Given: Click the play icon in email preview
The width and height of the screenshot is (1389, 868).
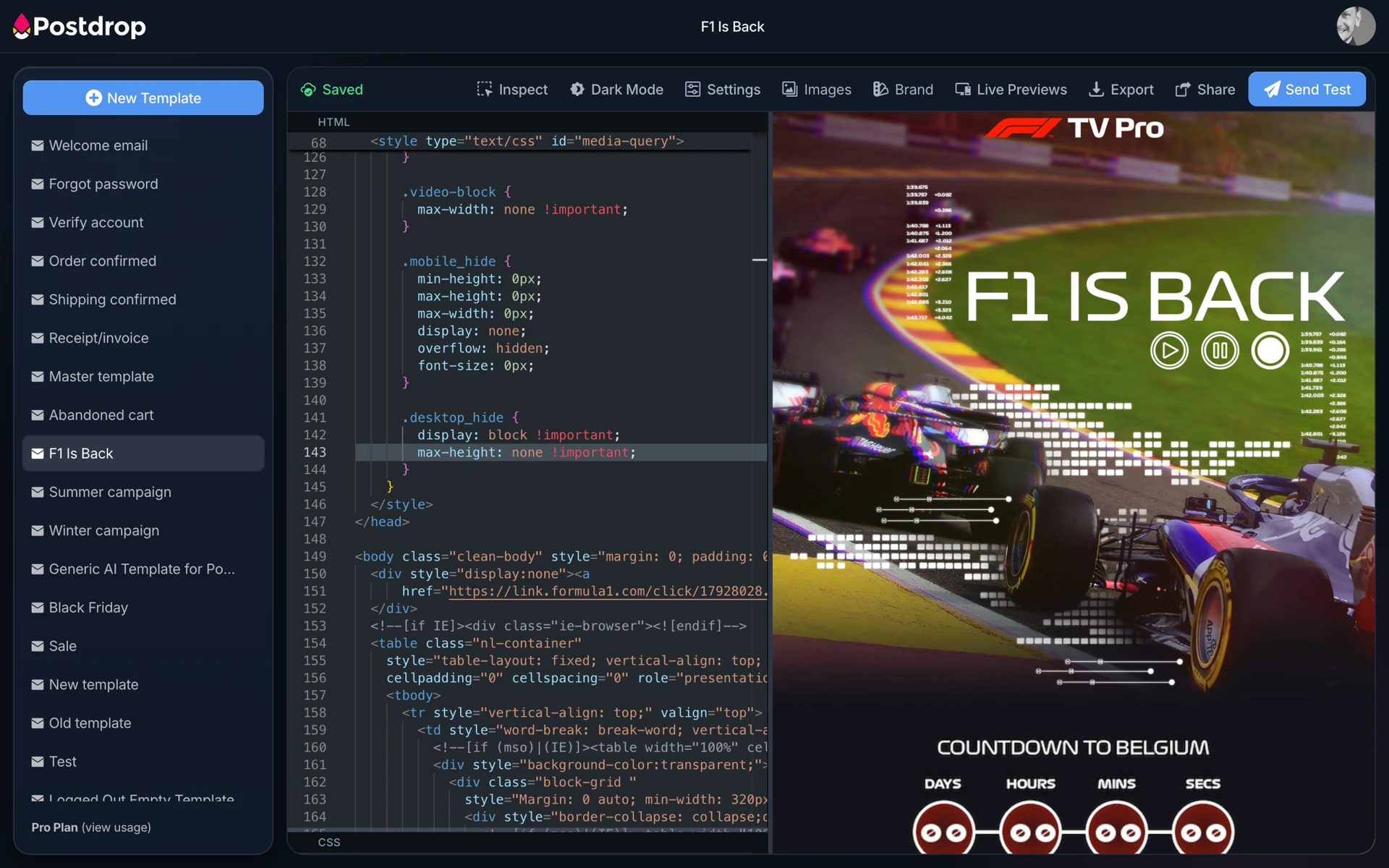Looking at the screenshot, I should click(x=1169, y=351).
